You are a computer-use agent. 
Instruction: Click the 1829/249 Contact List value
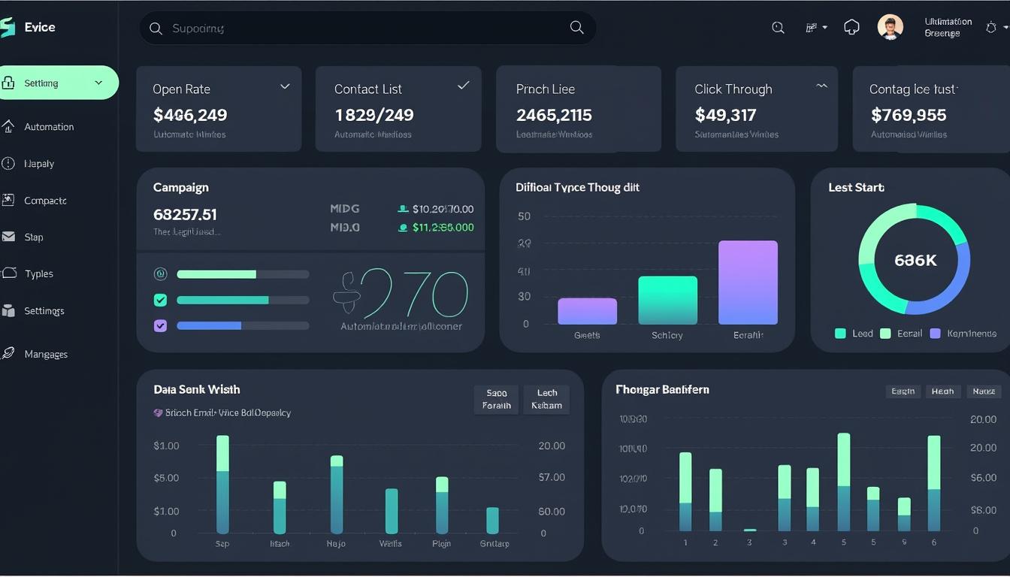coord(374,115)
